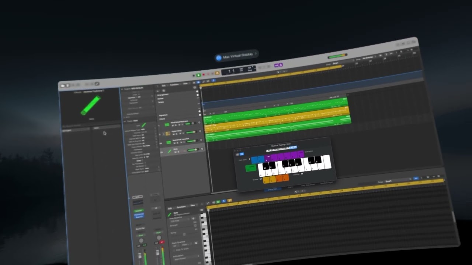
Task: Select the Arrangement global track
Action: coord(163,95)
